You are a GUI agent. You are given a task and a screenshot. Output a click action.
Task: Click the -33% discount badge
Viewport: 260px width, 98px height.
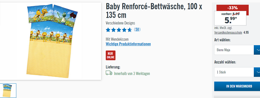click(x=232, y=8)
